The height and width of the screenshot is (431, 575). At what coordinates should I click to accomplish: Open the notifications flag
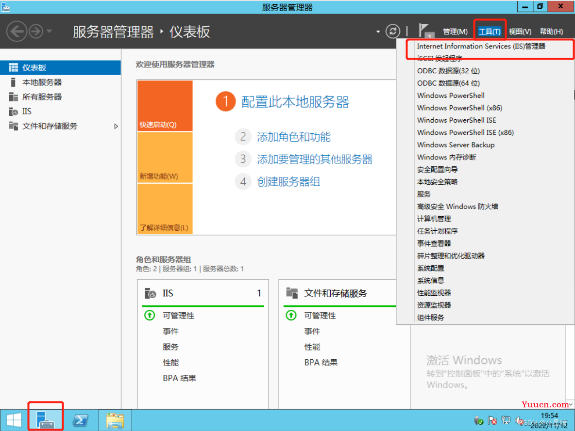426,31
